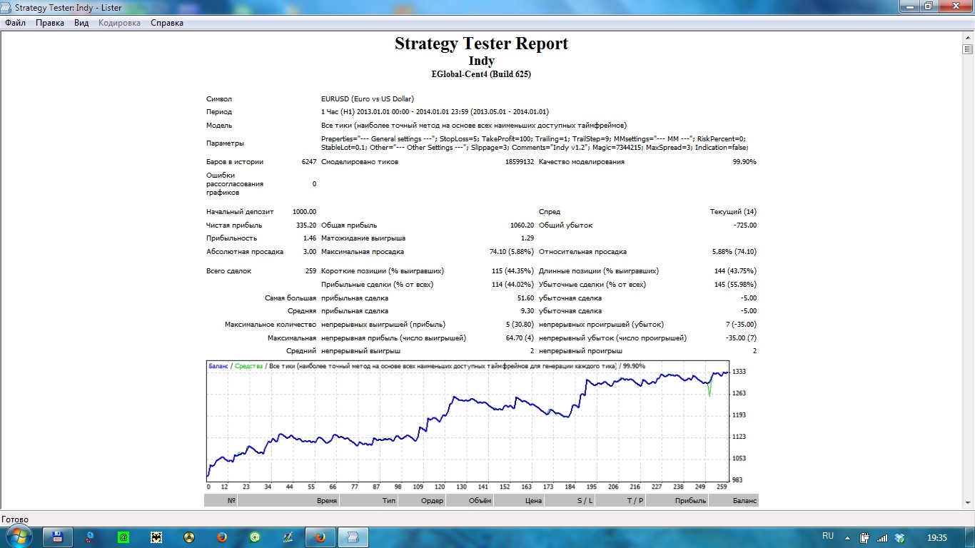The height and width of the screenshot is (548, 975).
Task: Open the yellow disc taskbar app
Action: (x=189, y=537)
